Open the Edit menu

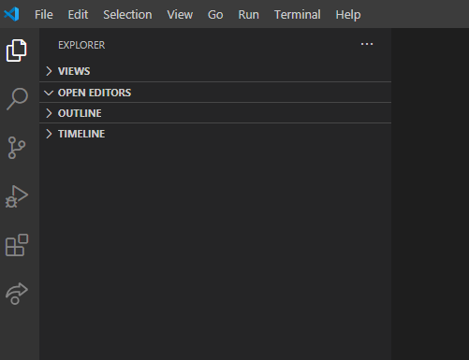78,14
